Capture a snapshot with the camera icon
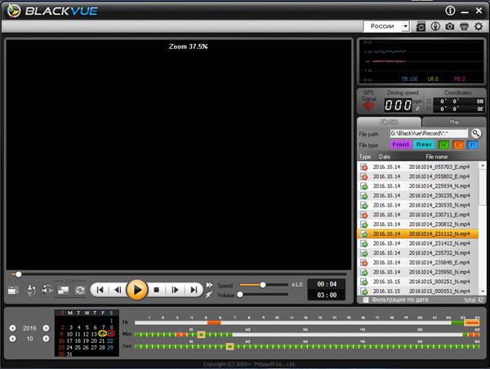 tap(450, 26)
